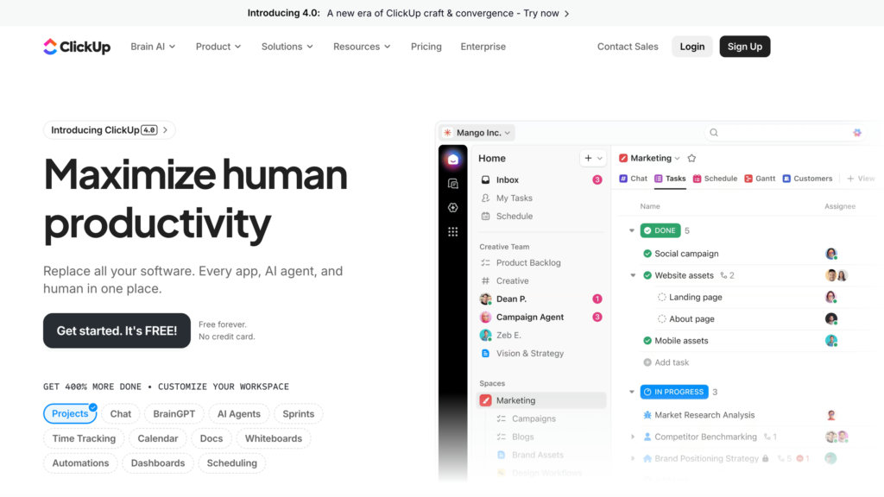This screenshot has height=497, width=884.
Task: Open the Mango Inc. workspace switcher
Action: (477, 133)
